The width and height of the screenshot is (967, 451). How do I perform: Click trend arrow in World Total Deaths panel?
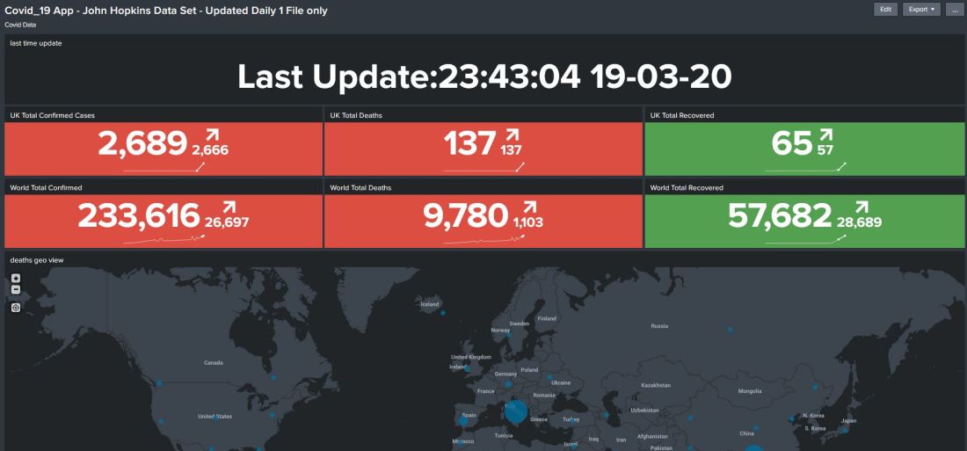(532, 207)
